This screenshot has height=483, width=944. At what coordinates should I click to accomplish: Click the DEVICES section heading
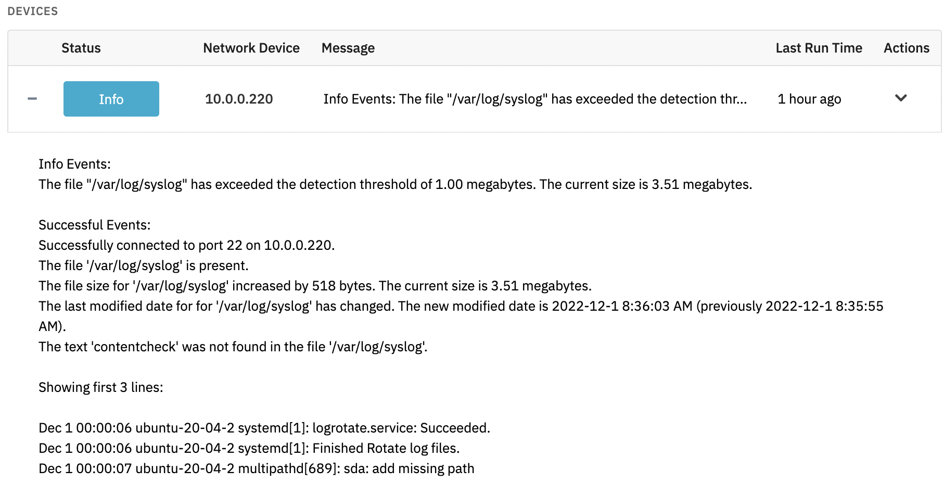[x=33, y=11]
